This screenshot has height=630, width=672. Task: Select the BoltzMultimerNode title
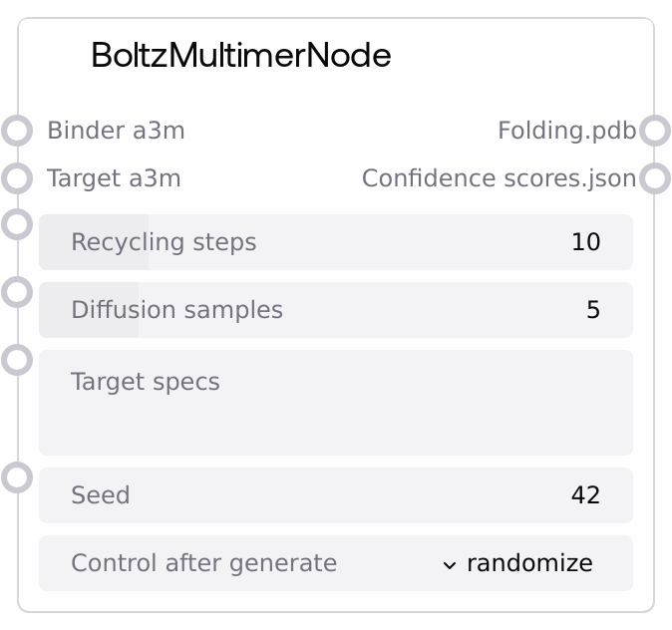240,56
